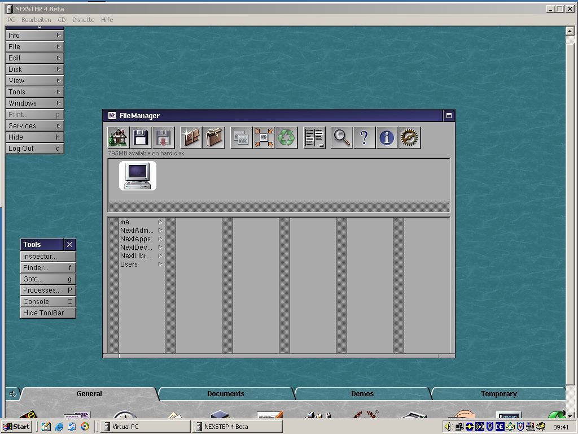
Task: Choose Finder... in Tools menu
Action: click(48, 267)
